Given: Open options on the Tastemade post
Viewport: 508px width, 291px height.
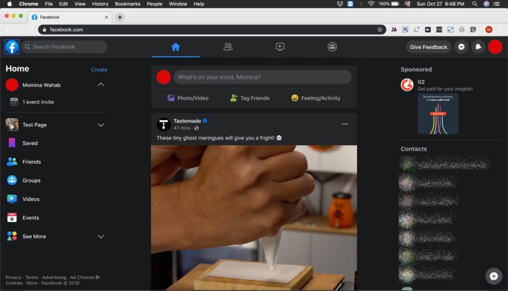Looking at the screenshot, I should [x=345, y=124].
